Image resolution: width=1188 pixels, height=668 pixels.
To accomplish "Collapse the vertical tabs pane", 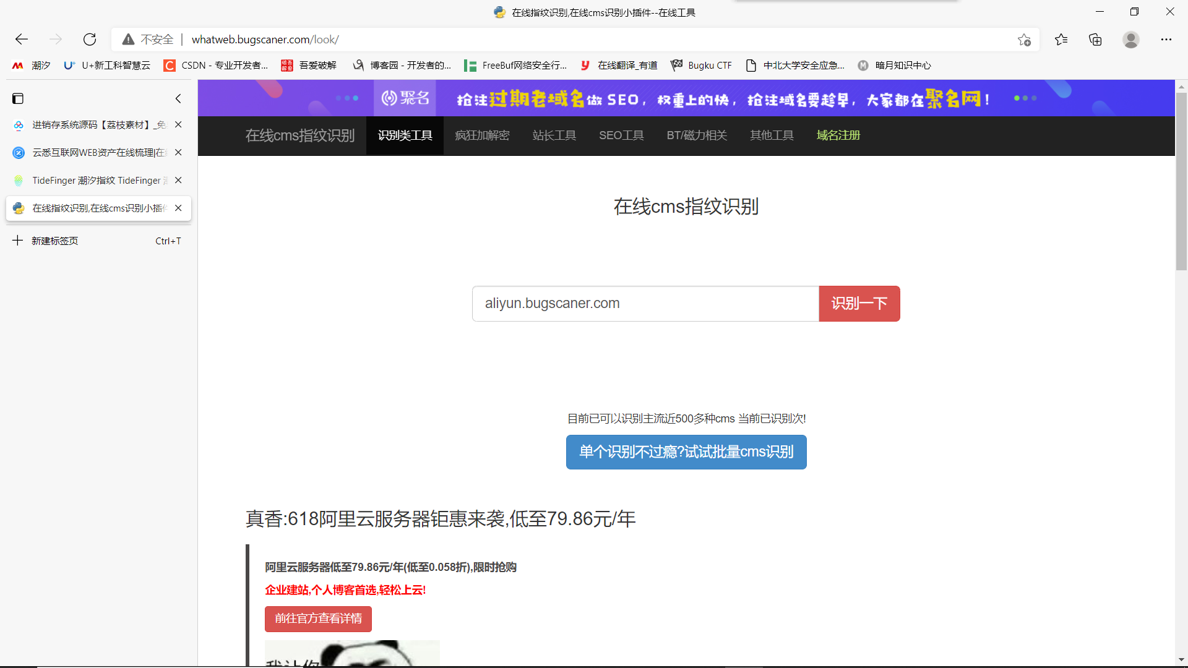I will tap(178, 98).
